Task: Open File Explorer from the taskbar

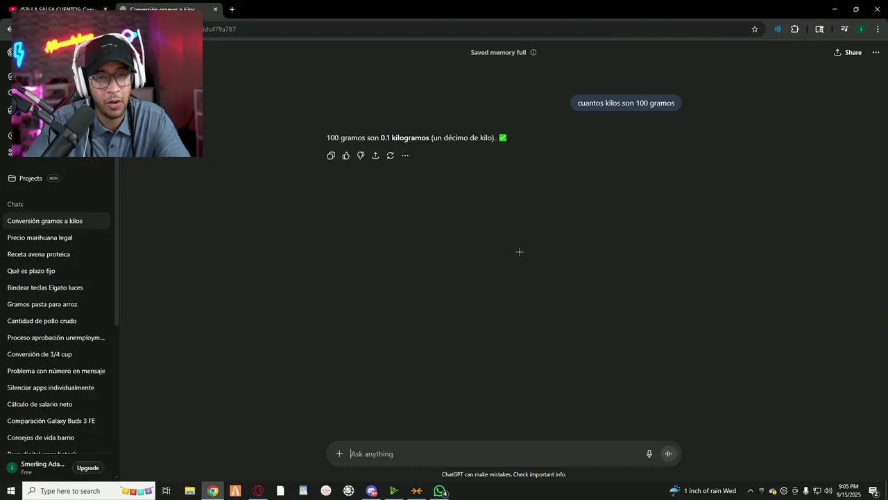Action: point(189,491)
